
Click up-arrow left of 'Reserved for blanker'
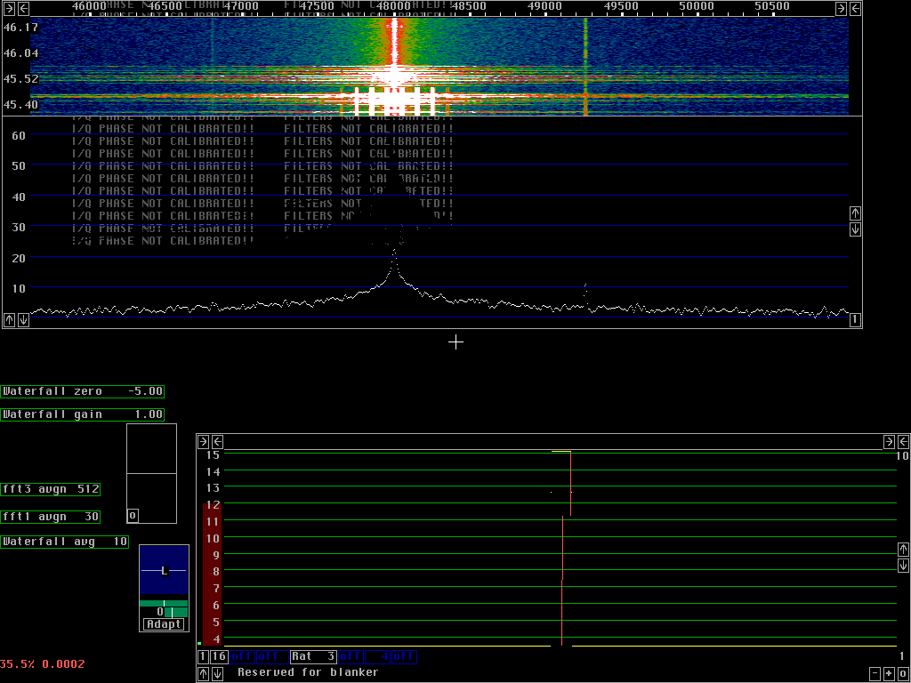tap(204, 674)
